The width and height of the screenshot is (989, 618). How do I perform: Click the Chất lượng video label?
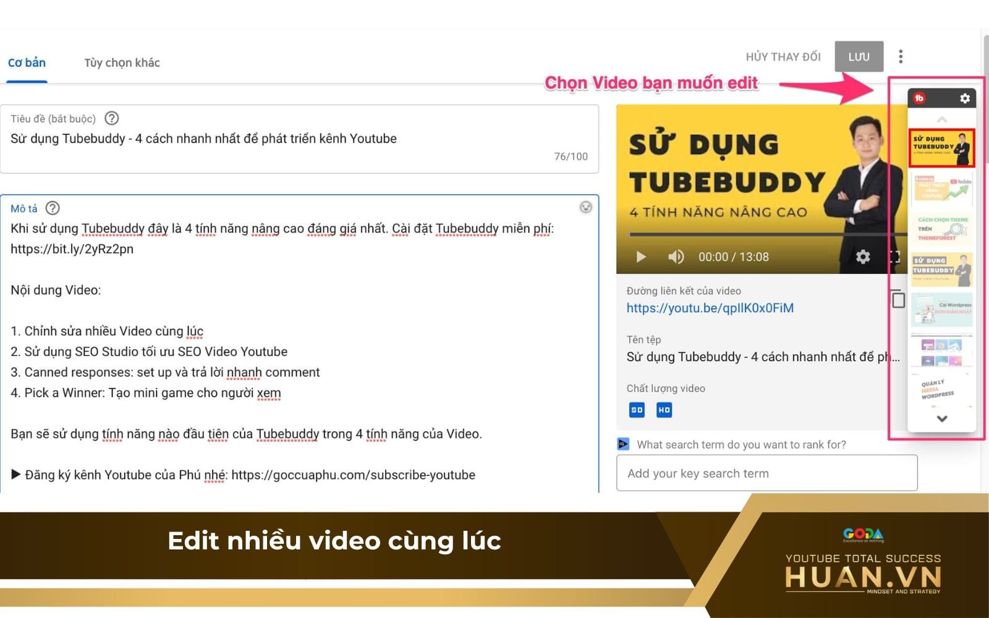pyautogui.click(x=666, y=388)
